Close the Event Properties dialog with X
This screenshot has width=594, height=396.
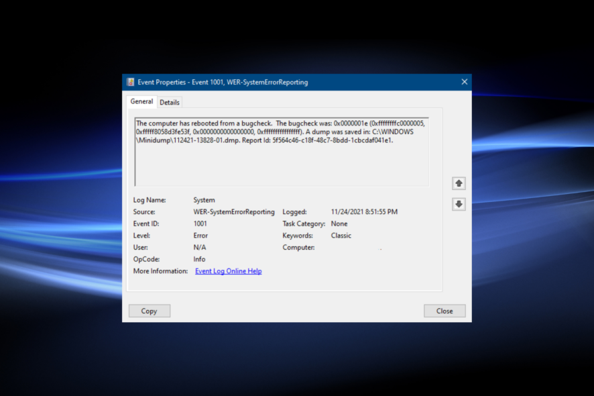(465, 82)
